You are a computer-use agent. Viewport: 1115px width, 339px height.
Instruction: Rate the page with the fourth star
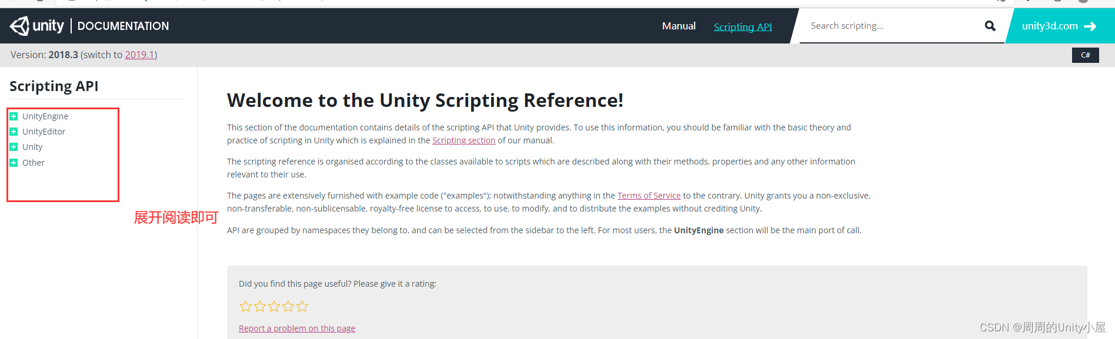tap(288, 306)
